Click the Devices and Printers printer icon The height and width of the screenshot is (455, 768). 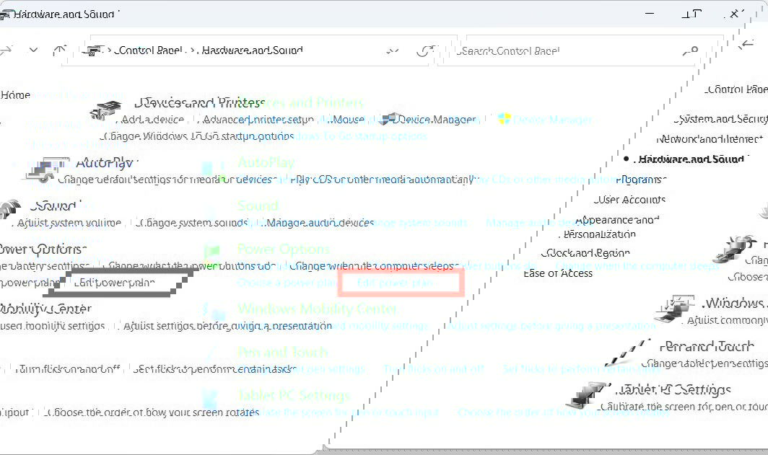[106, 110]
